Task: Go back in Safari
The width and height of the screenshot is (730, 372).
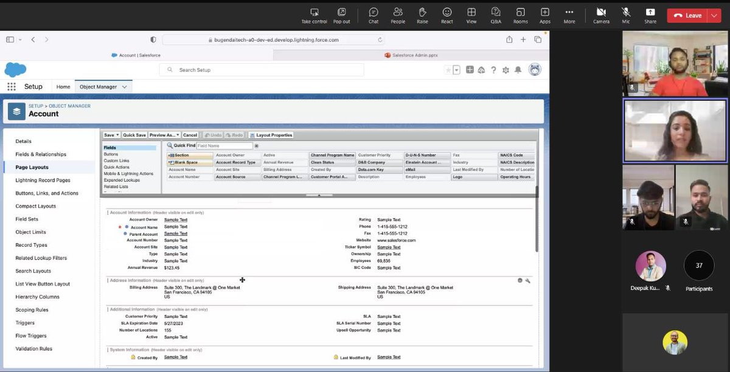Action: coord(33,40)
